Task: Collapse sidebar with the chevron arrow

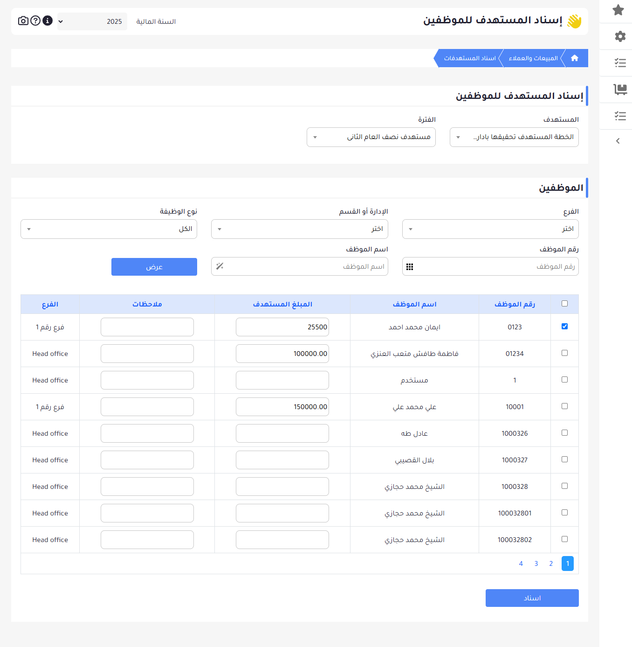Action: tap(618, 141)
